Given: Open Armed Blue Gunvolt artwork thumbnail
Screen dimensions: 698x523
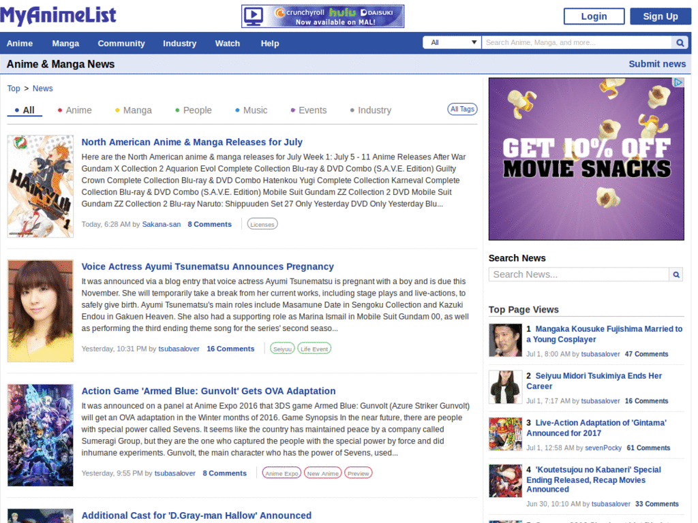Looking at the screenshot, I should [40, 435].
